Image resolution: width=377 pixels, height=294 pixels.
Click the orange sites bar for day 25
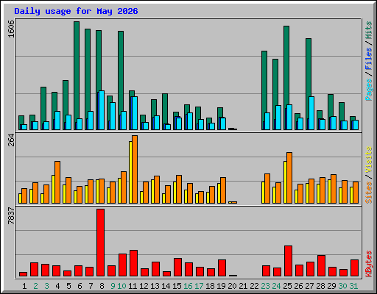coord(289,178)
